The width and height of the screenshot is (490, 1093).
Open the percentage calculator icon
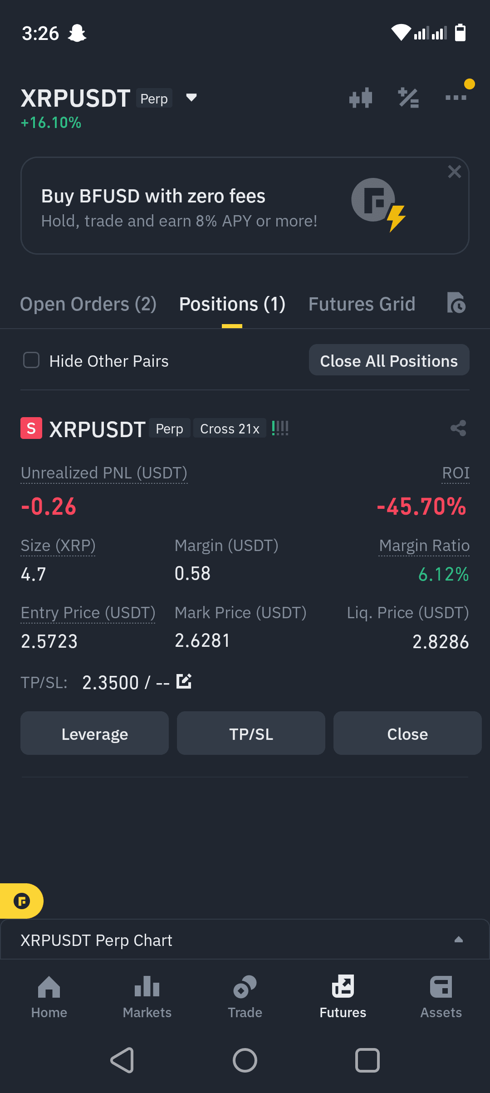click(408, 98)
